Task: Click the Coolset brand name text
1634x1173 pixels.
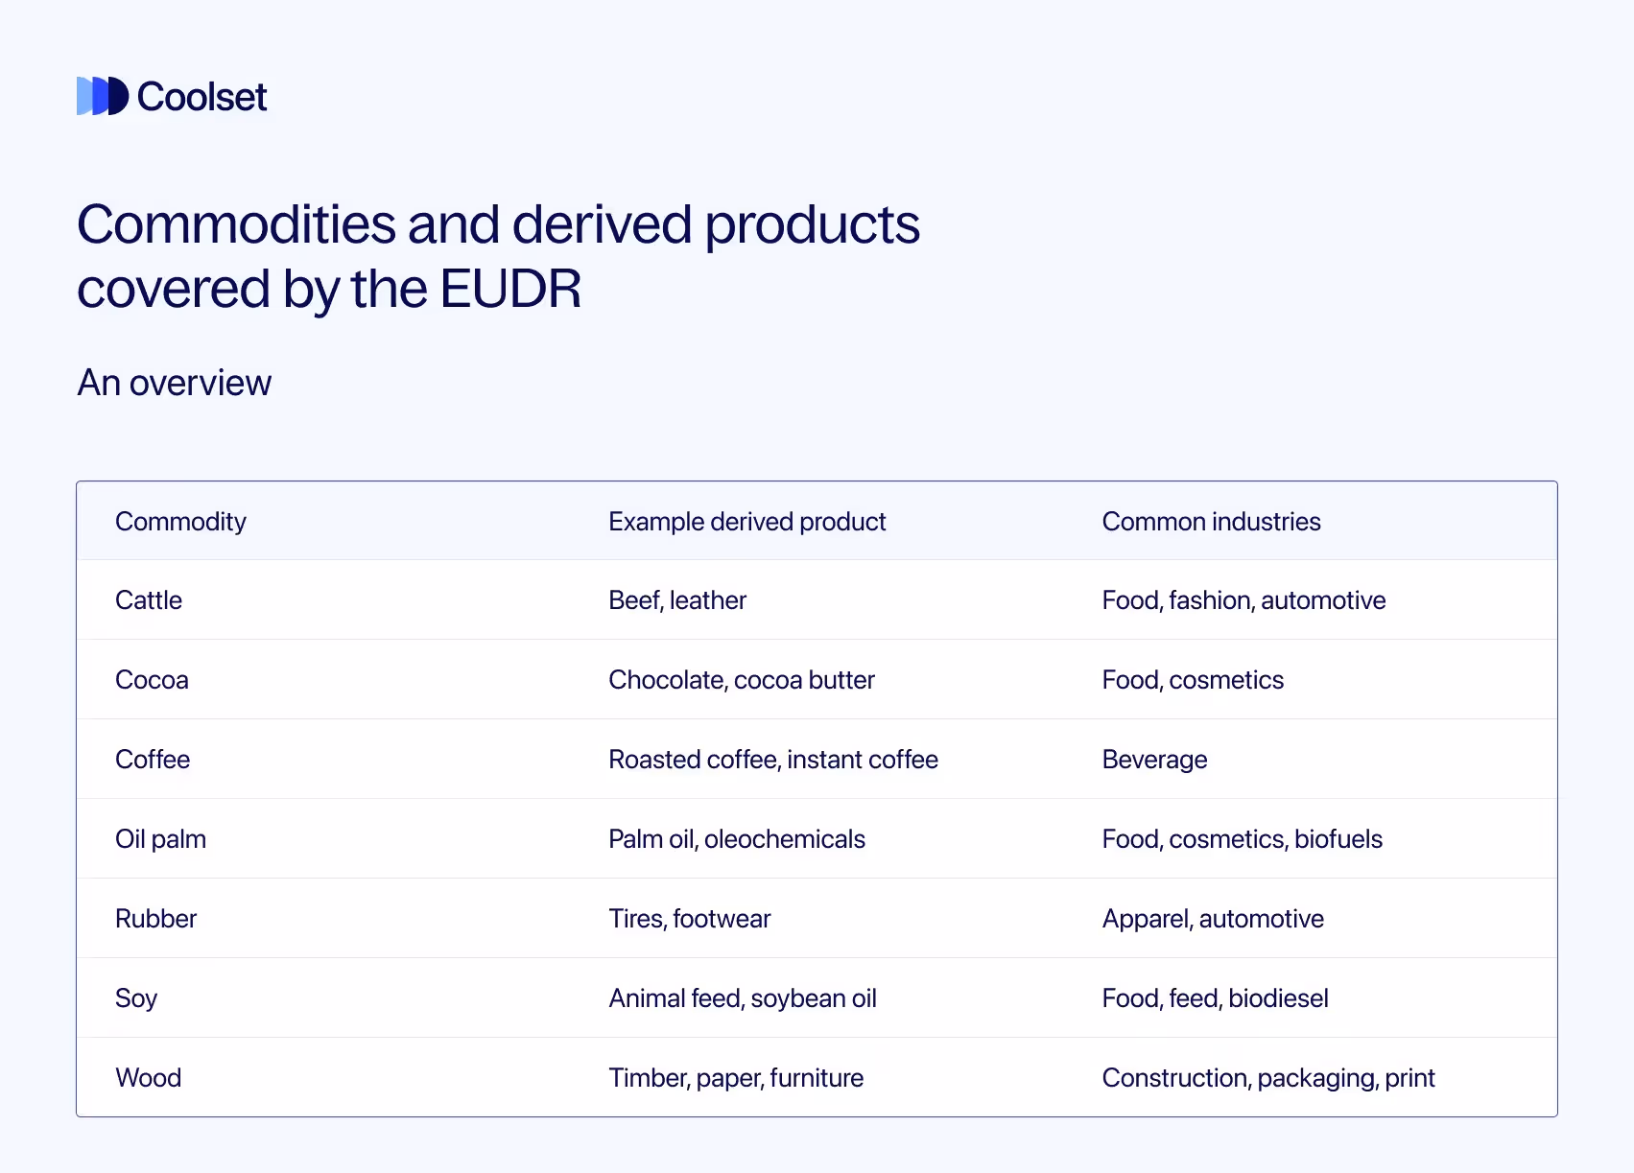Action: pyautogui.click(x=201, y=97)
